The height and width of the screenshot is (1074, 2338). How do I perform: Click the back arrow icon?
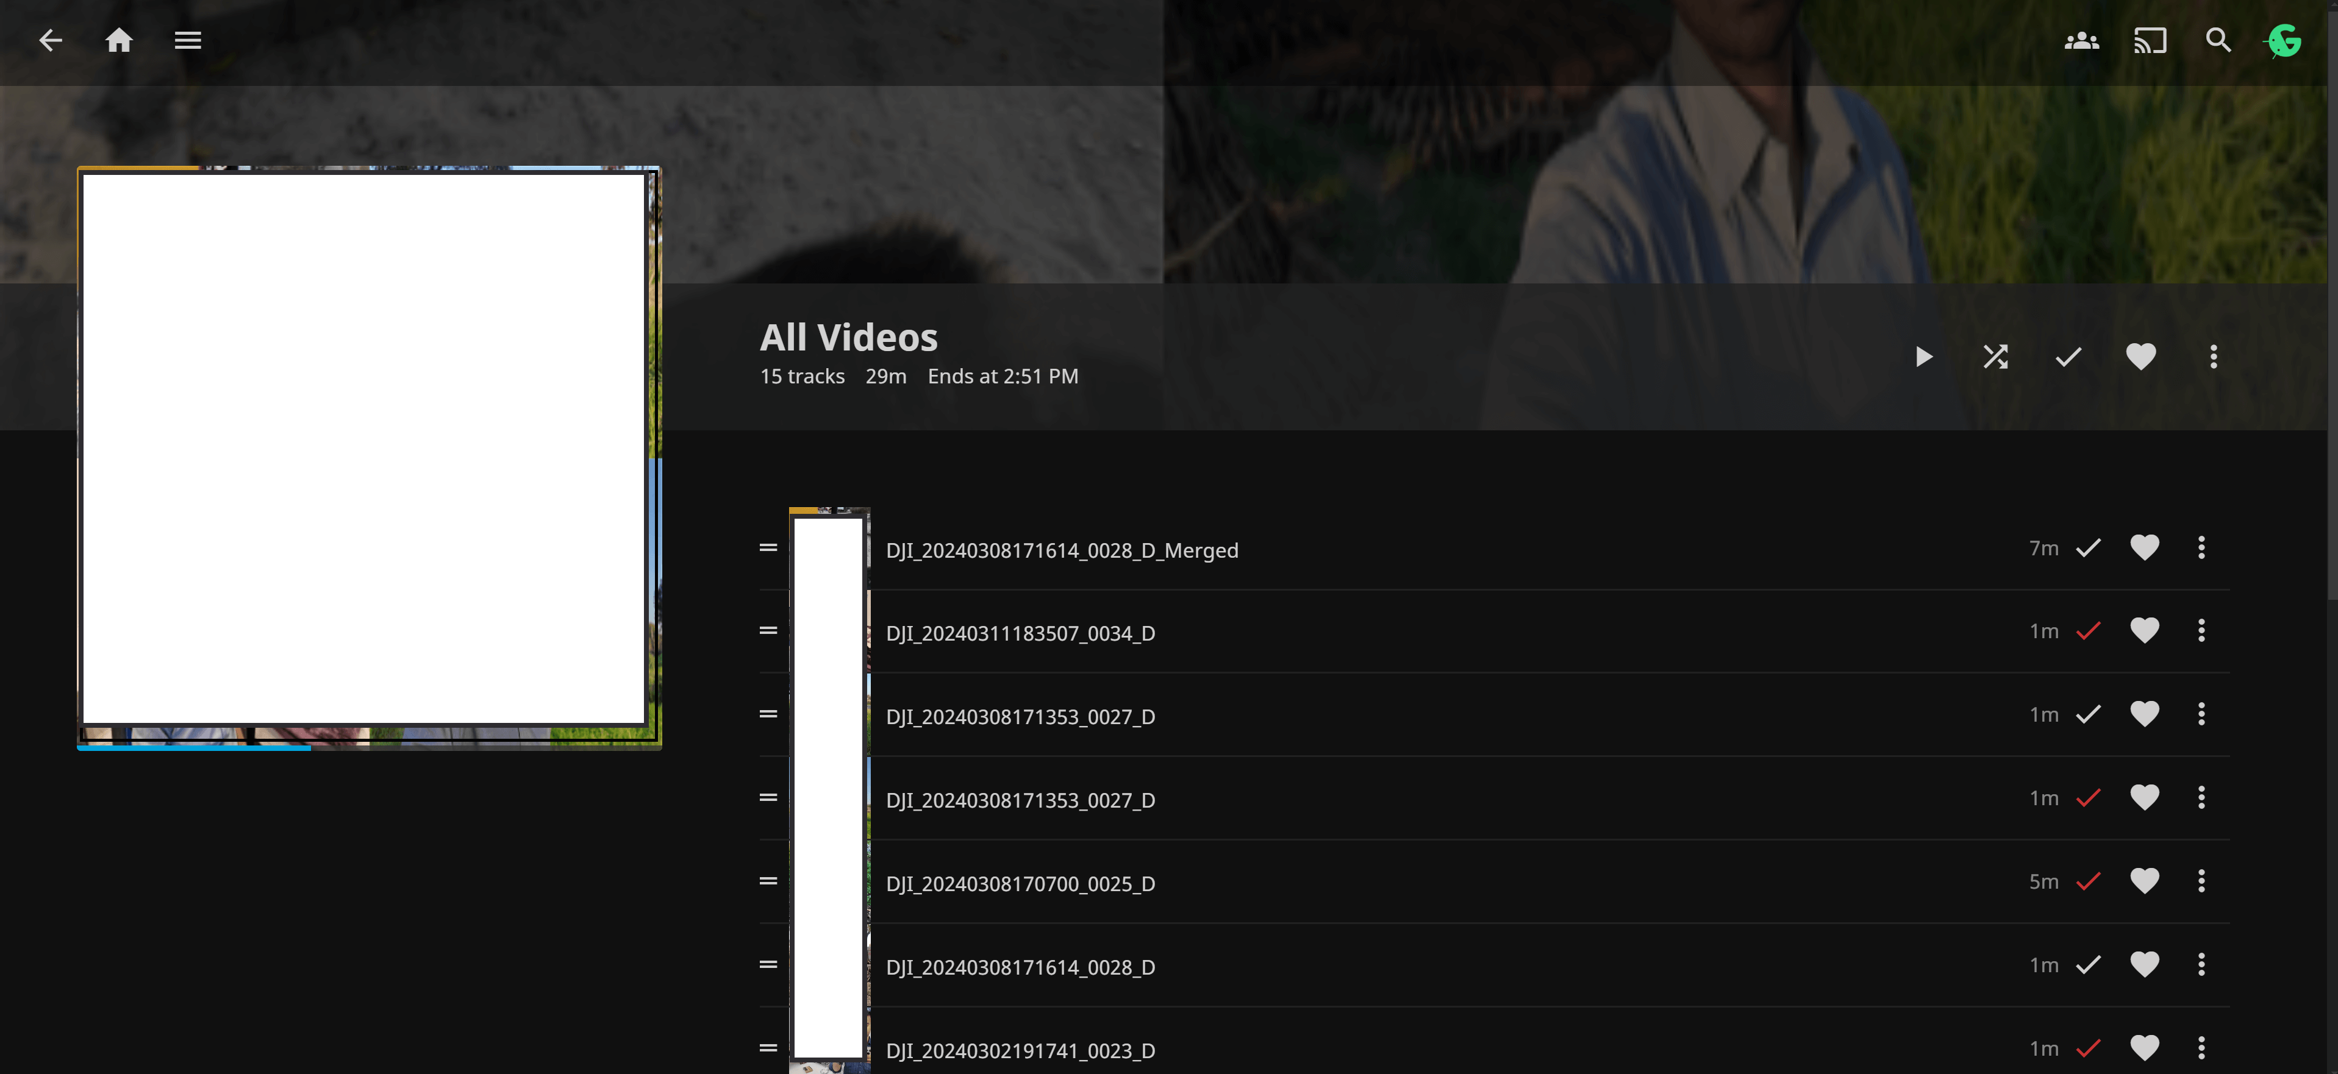tap(51, 40)
